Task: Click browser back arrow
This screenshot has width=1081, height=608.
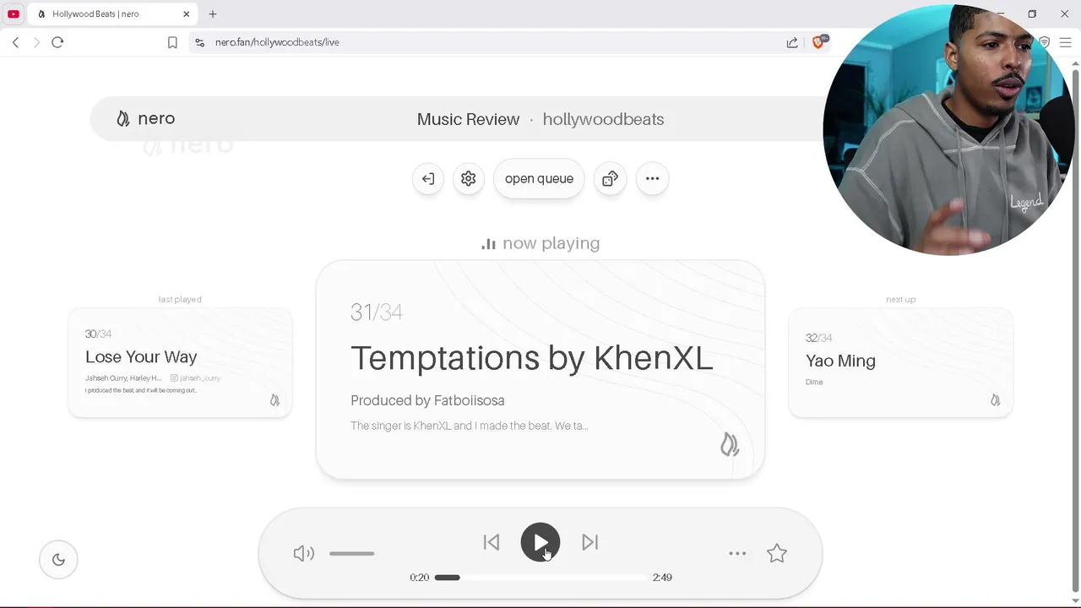Action: (x=15, y=42)
